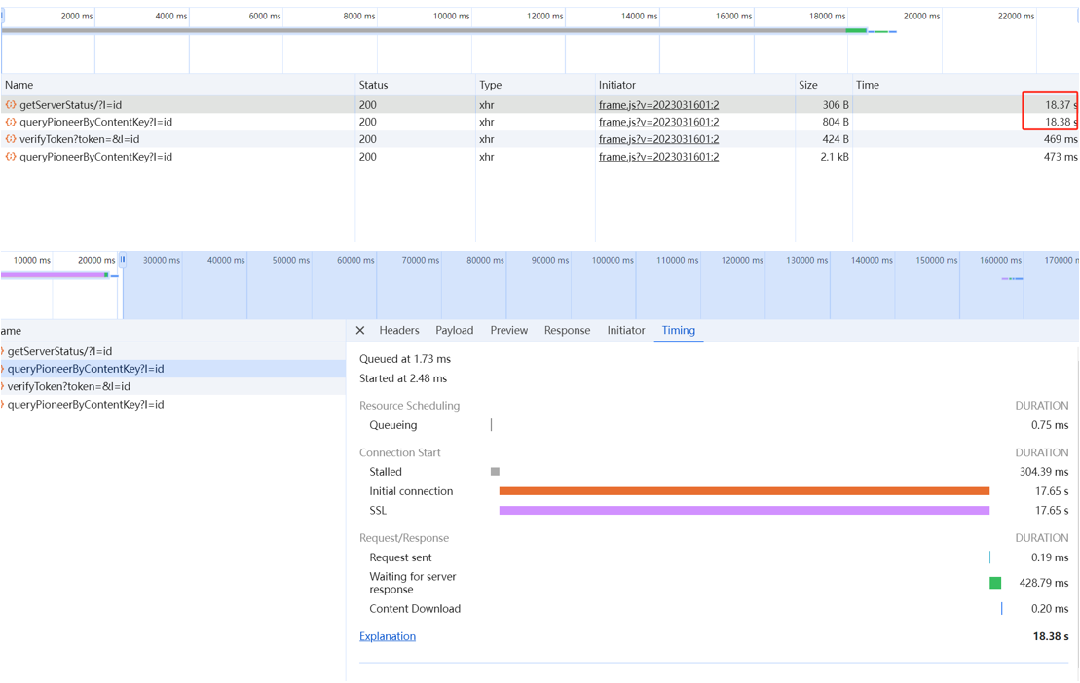The width and height of the screenshot is (1080, 683).
Task: Select queryPioneerByContentKey row sized 804 B
Action: coord(540,122)
